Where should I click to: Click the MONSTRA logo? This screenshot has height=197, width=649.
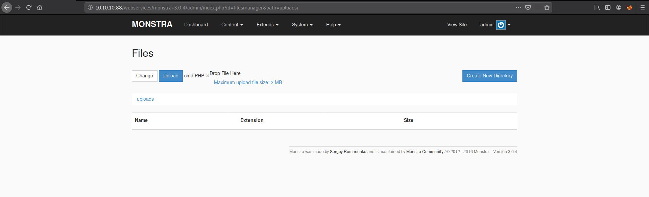click(152, 24)
